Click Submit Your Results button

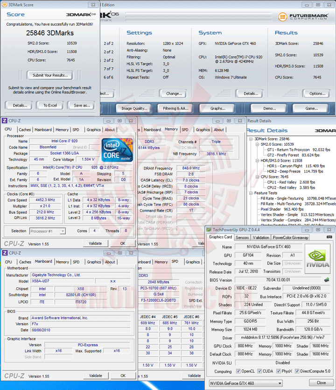click(x=50, y=75)
